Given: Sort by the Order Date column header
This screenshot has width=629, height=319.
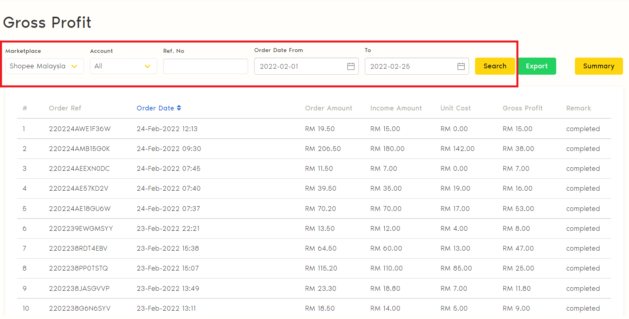Looking at the screenshot, I should click(156, 108).
